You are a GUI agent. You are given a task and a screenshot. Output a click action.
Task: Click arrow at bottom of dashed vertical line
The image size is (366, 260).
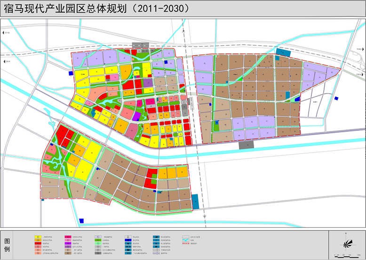tap(205, 216)
